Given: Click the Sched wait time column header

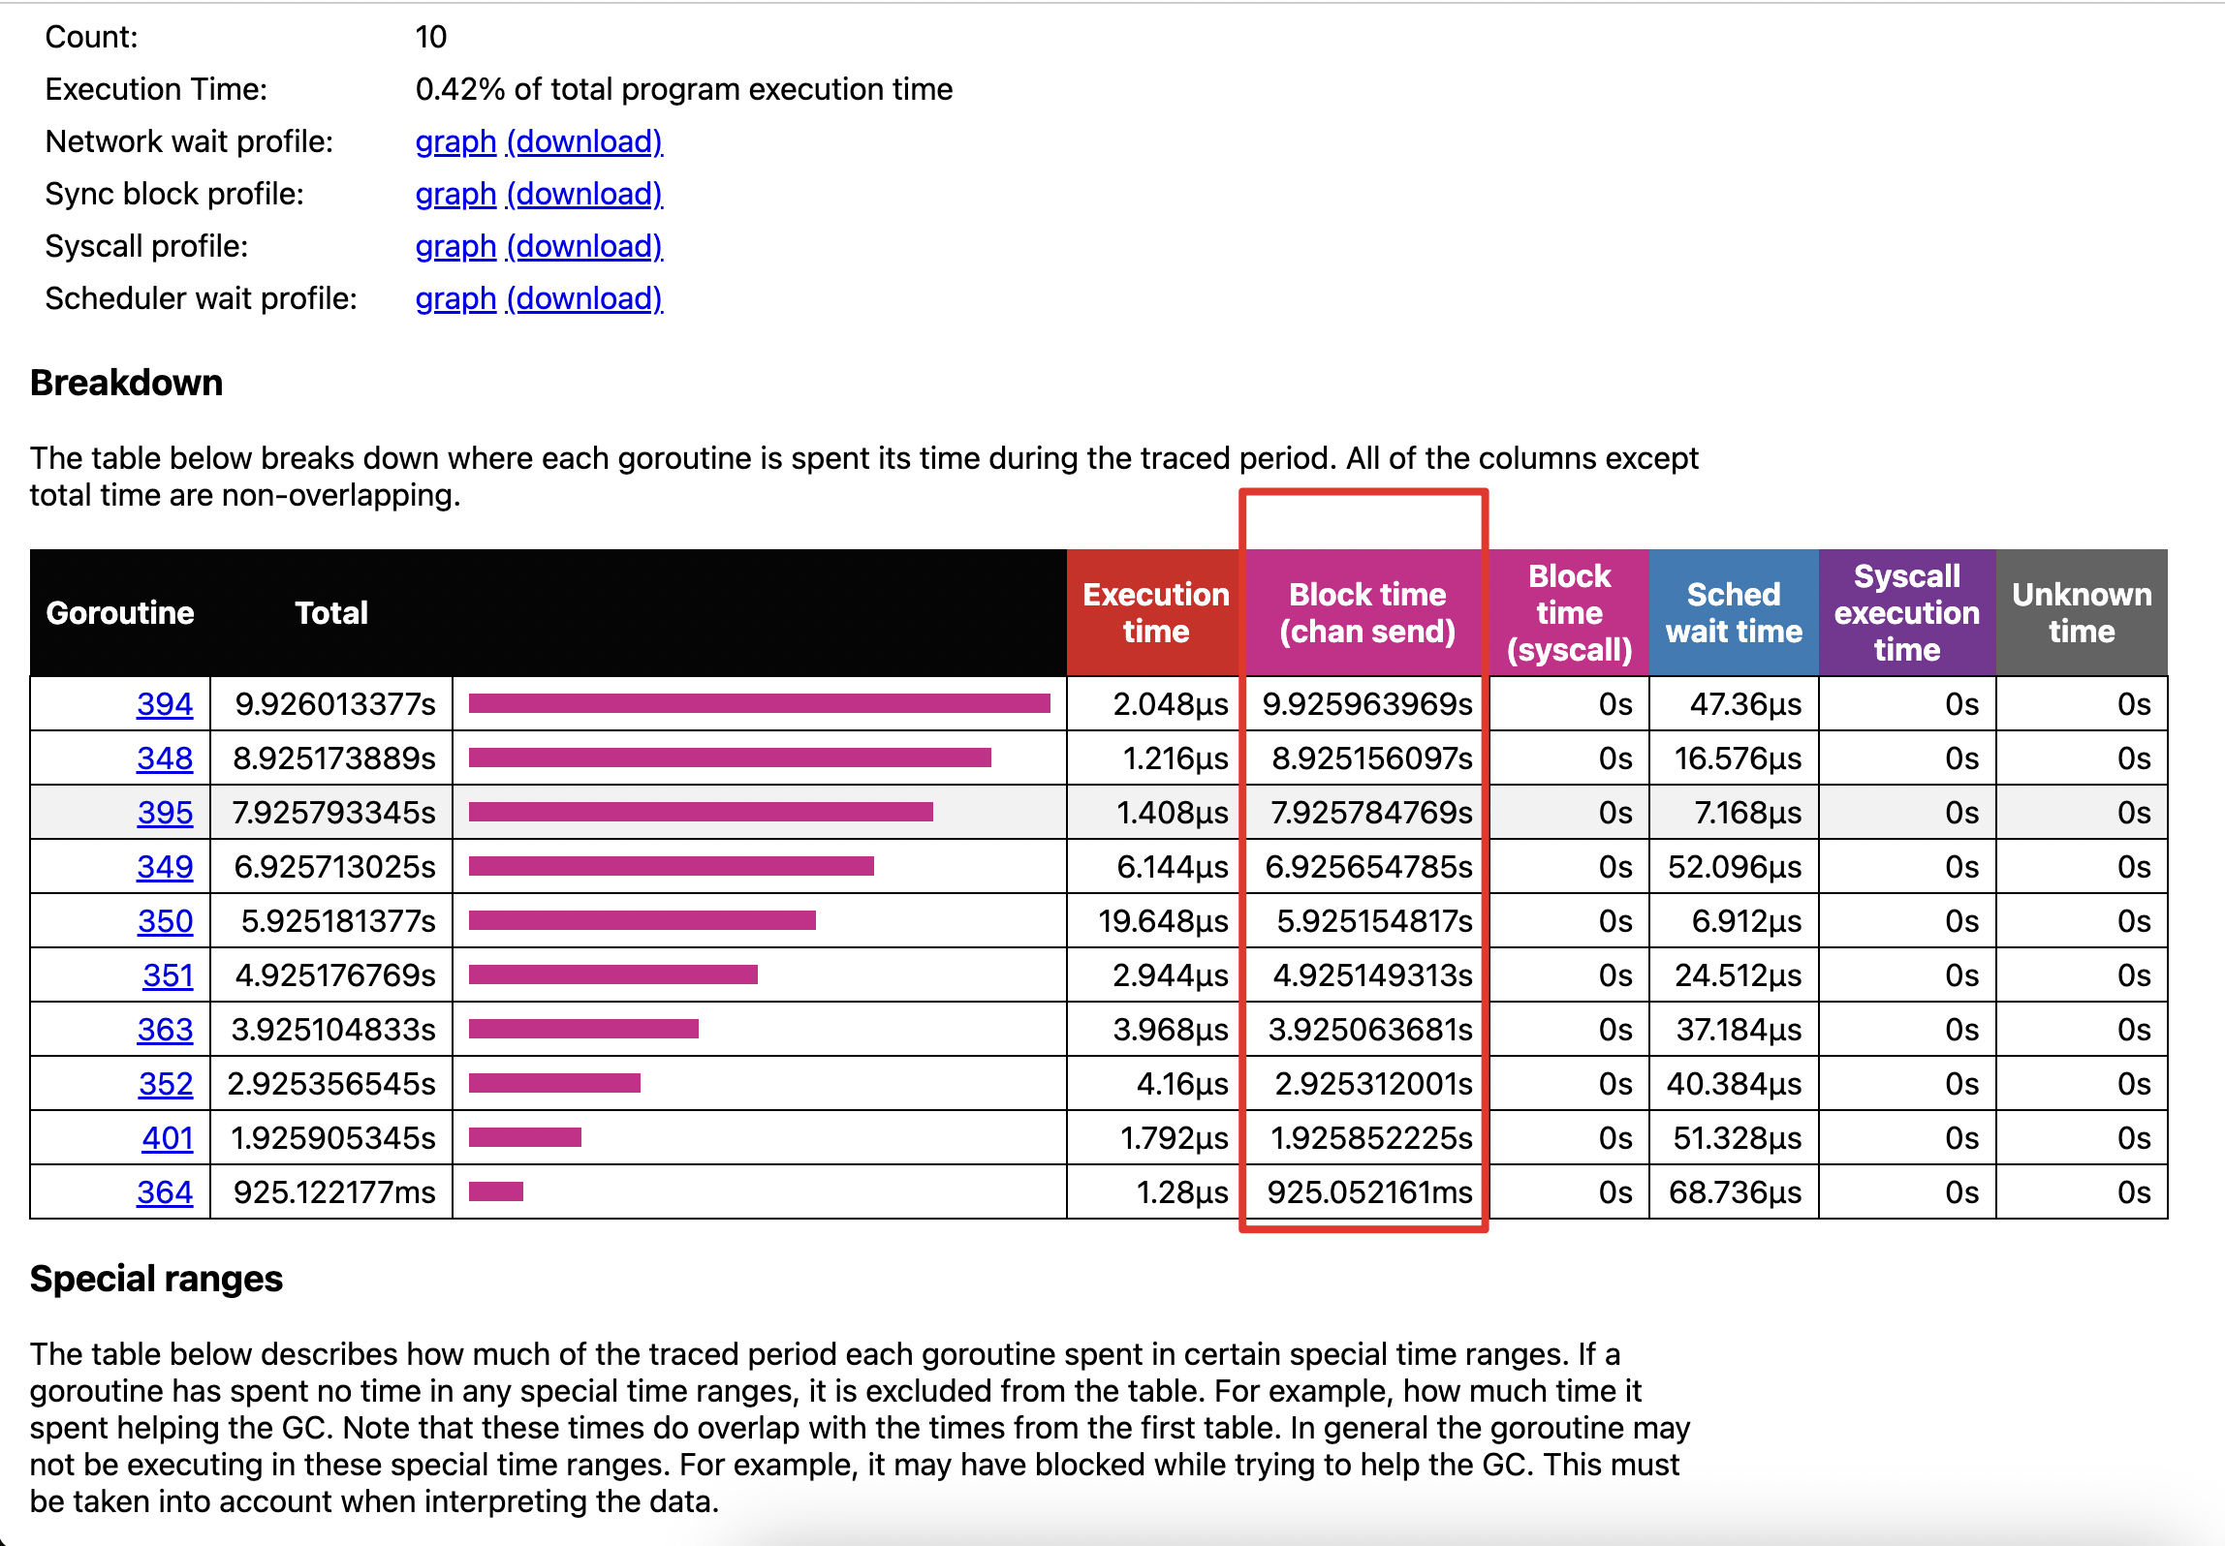Looking at the screenshot, I should point(1733,613).
